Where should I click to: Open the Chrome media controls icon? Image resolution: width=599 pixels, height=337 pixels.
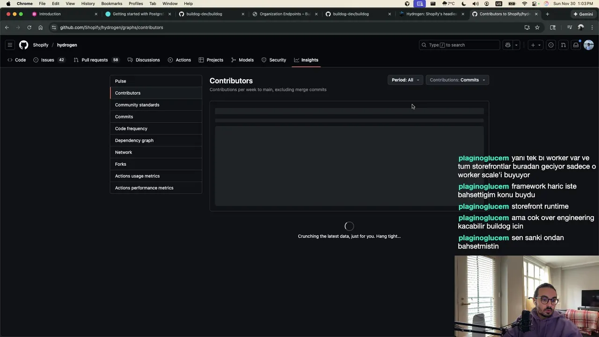[570, 28]
